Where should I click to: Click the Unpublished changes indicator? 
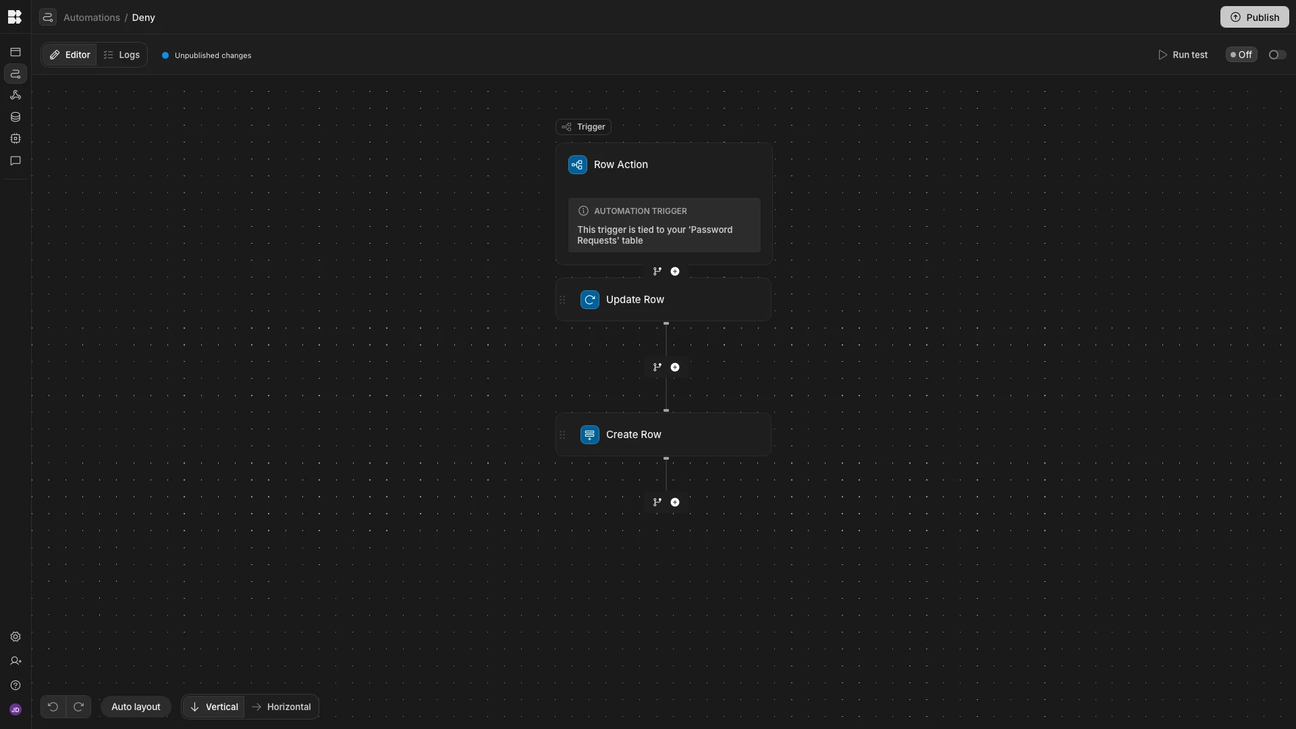tap(207, 55)
